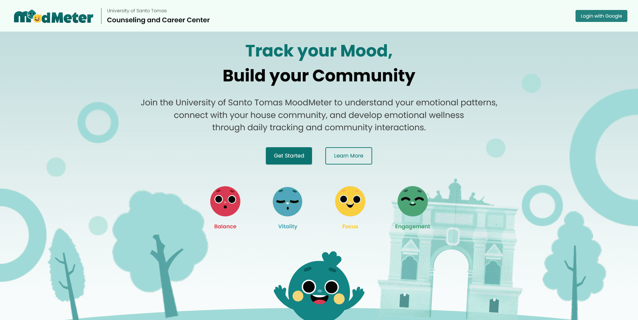Viewport: 638px width, 320px height.
Task: Click the 'Build your Community' heading
Action: (x=319, y=76)
